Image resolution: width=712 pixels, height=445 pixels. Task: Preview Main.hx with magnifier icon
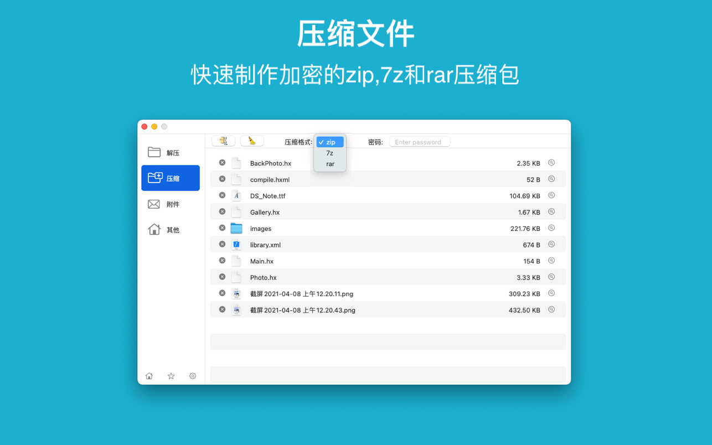point(551,261)
